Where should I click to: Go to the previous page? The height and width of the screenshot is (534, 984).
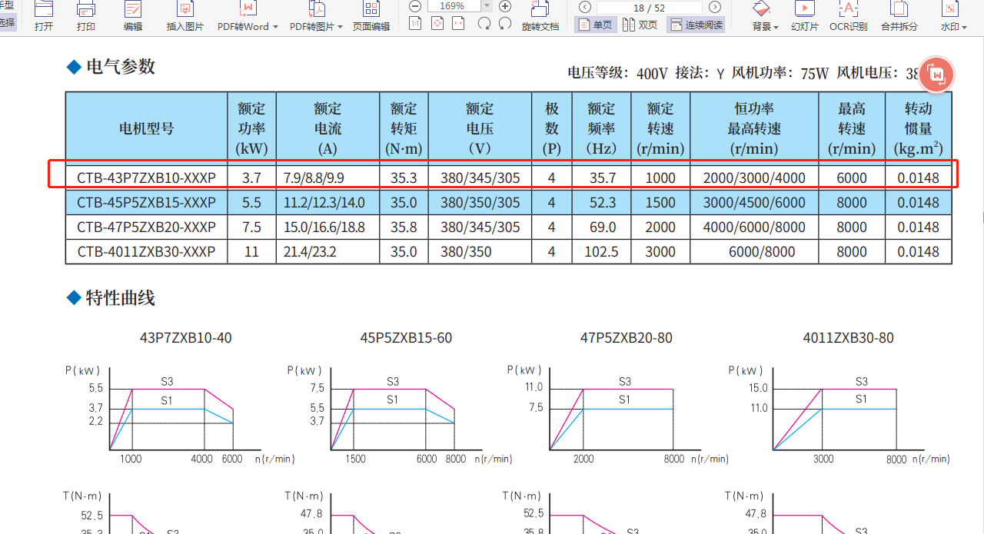click(x=585, y=7)
